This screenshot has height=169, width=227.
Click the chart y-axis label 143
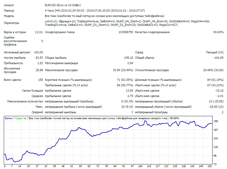216,139
